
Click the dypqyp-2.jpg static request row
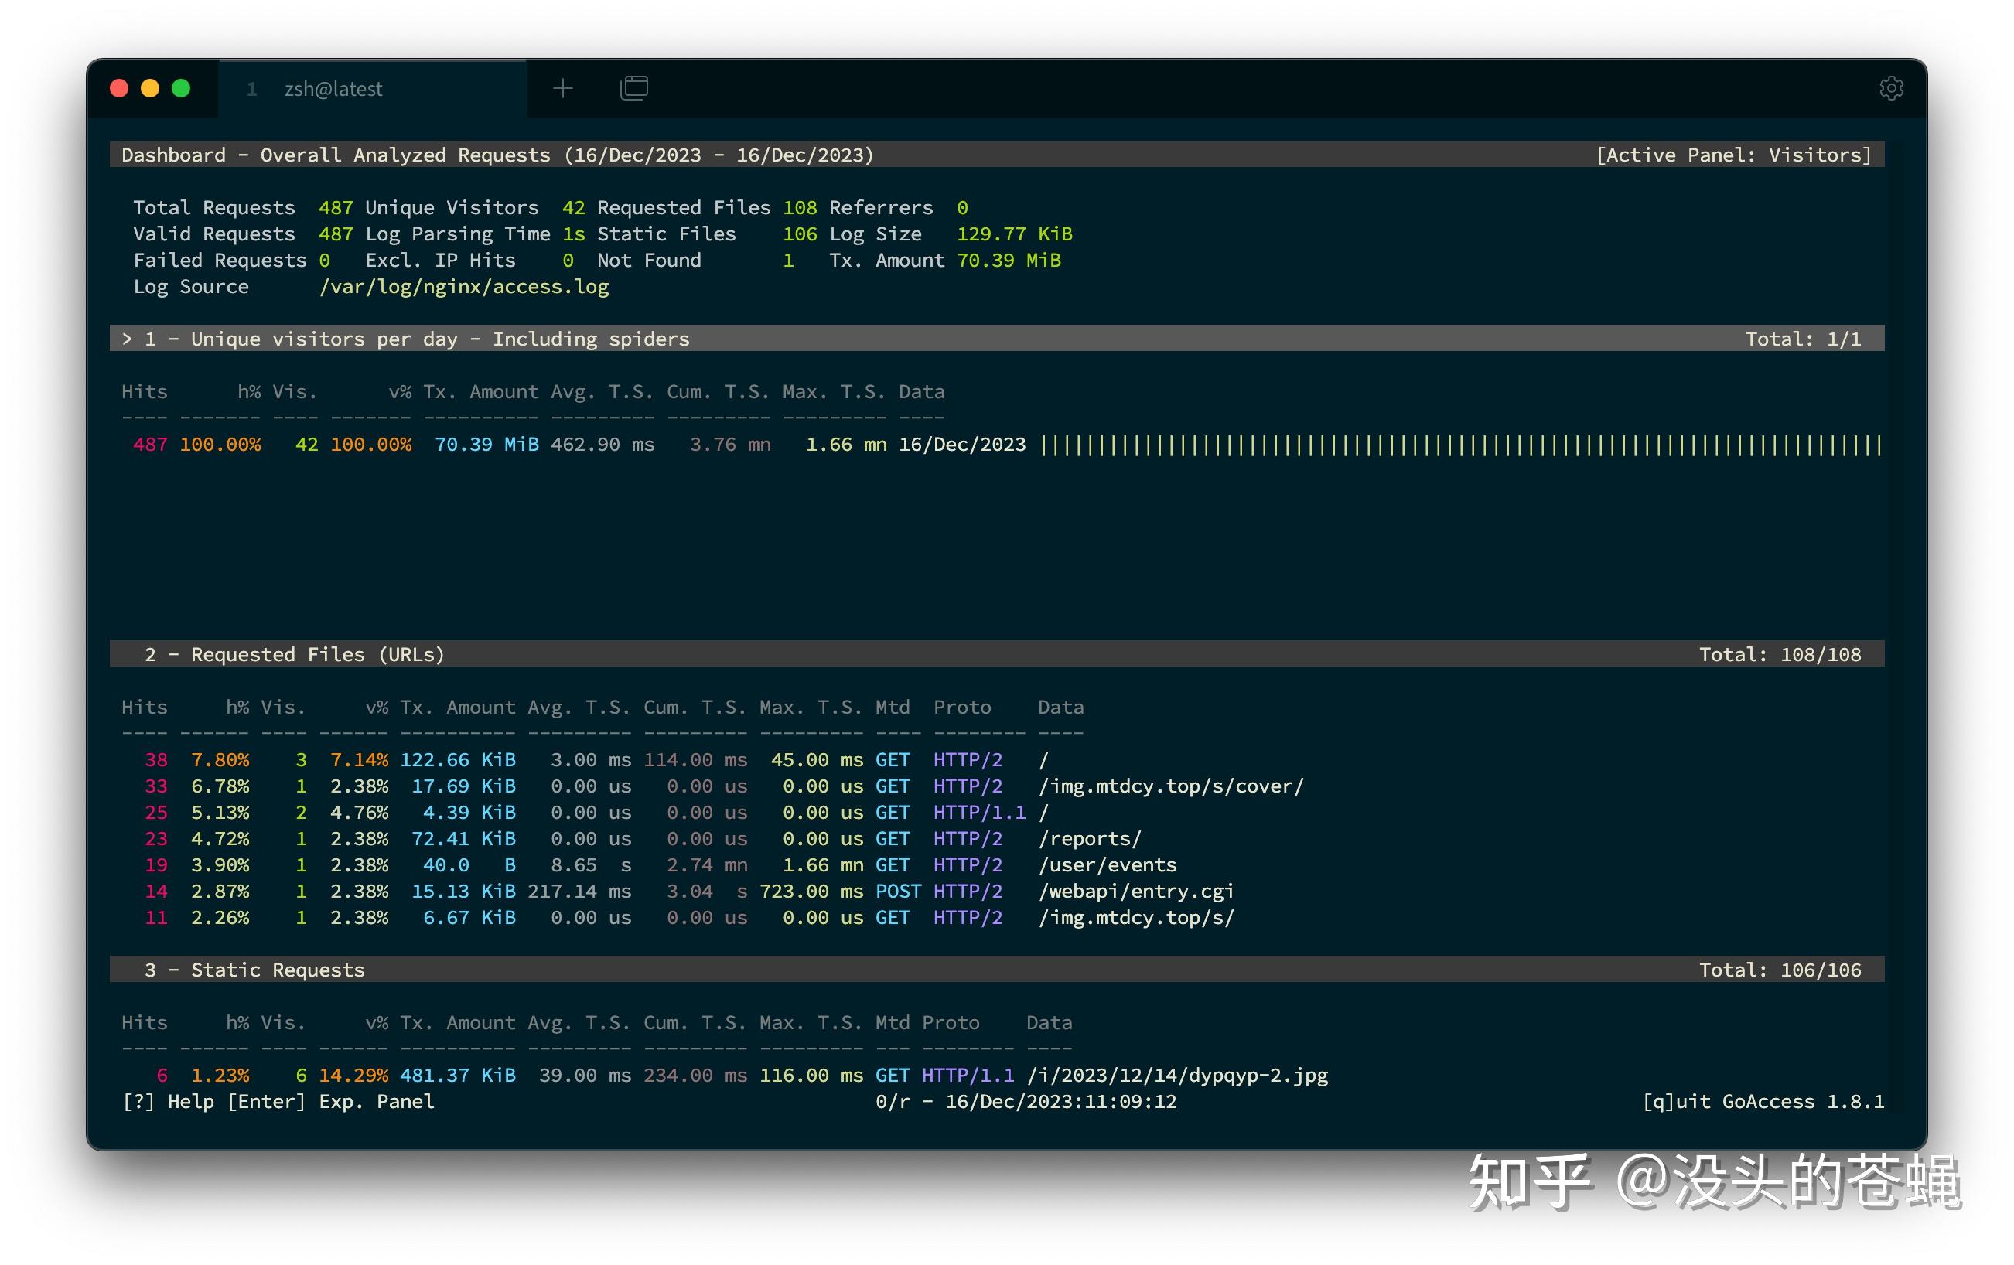tap(1177, 1076)
